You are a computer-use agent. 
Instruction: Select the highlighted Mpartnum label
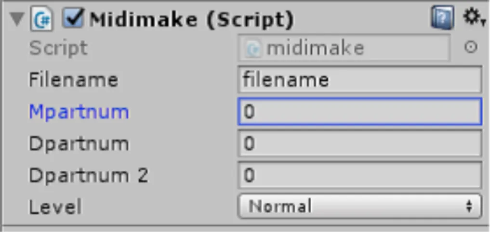(x=79, y=112)
